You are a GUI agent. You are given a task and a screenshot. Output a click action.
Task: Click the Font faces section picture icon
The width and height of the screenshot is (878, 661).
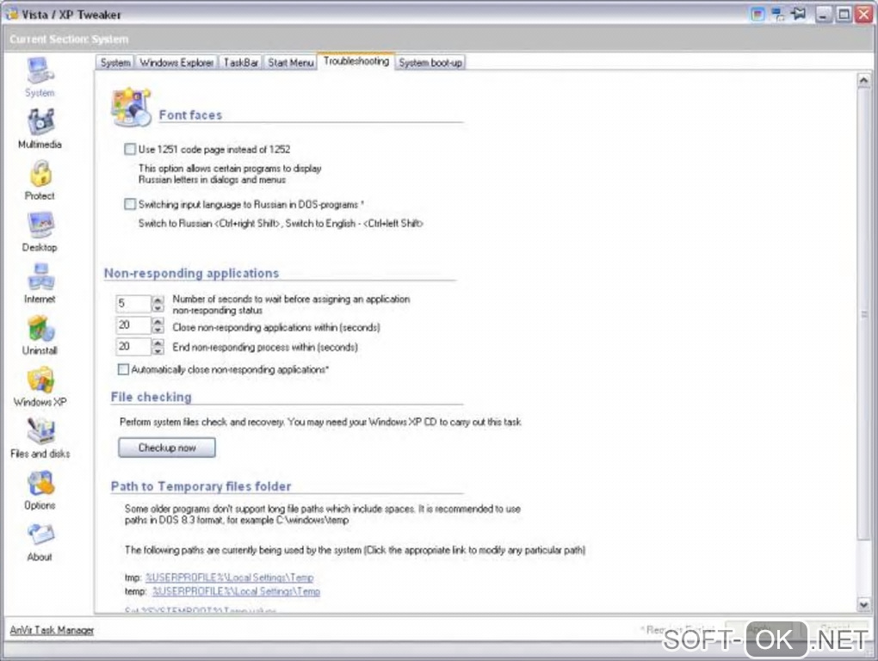[131, 107]
